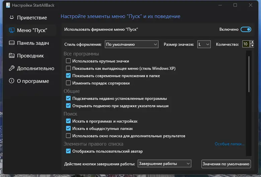261x177 pixels.
Task: Click the Элементы правого списка heading
Action: coord(93,144)
